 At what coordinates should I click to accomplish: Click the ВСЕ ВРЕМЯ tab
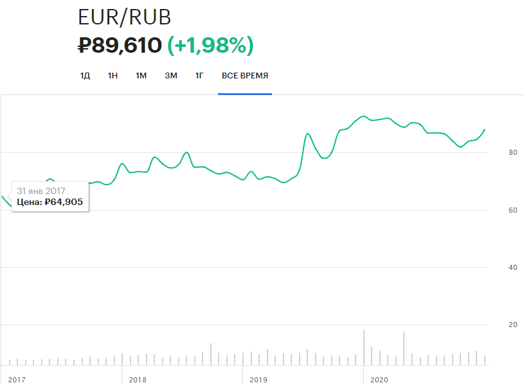(x=245, y=76)
